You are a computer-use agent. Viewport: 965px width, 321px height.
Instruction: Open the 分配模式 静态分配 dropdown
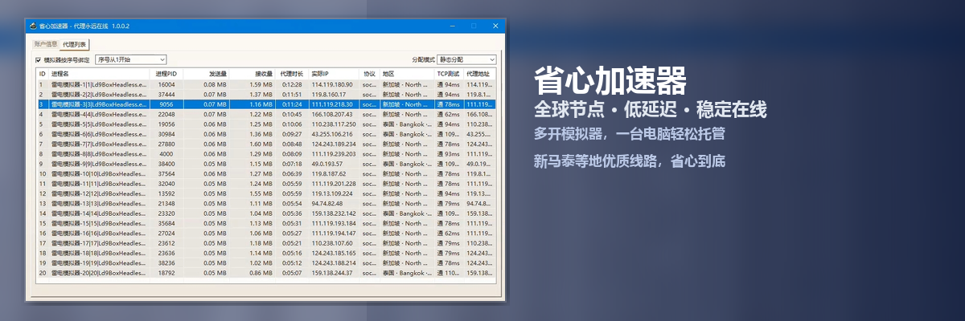click(466, 59)
